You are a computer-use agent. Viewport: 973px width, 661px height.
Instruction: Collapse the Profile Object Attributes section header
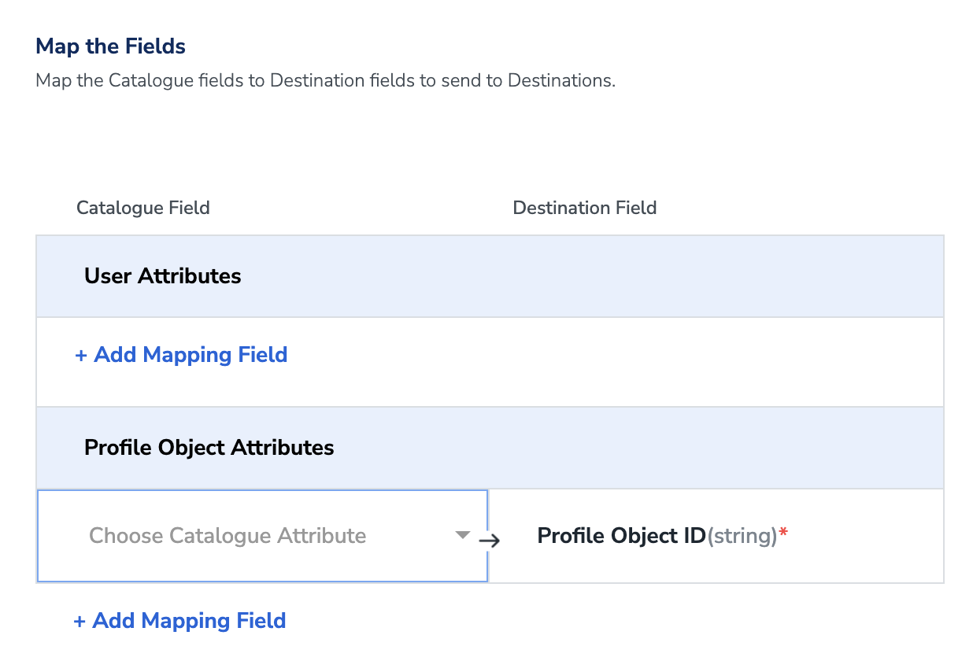[489, 448]
